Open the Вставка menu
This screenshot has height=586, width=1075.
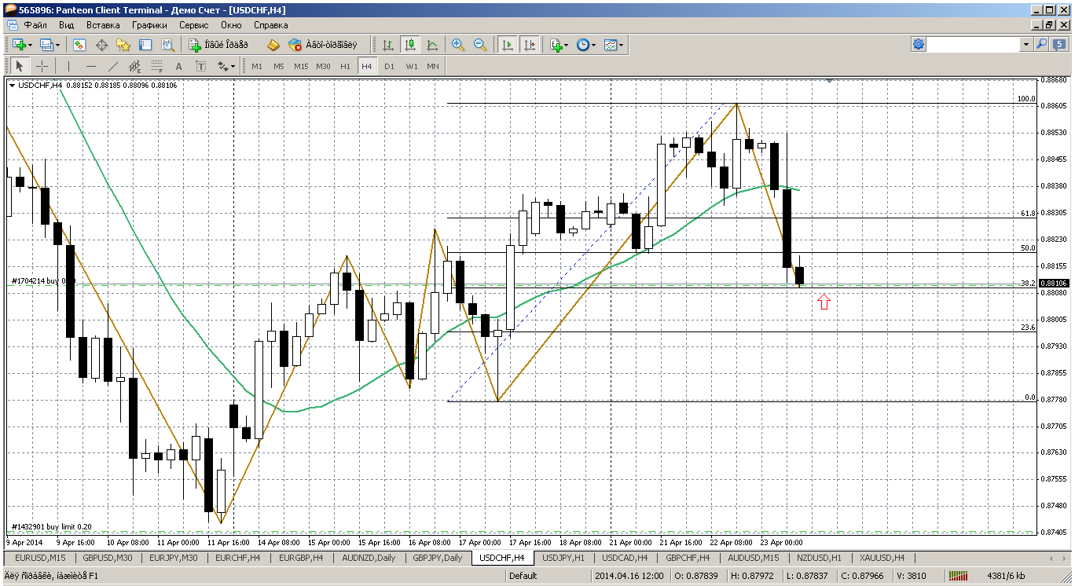pos(103,25)
